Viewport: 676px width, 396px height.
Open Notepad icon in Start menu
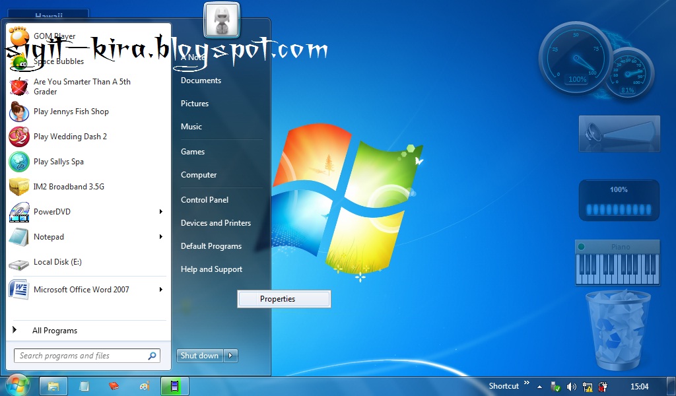tap(19, 236)
